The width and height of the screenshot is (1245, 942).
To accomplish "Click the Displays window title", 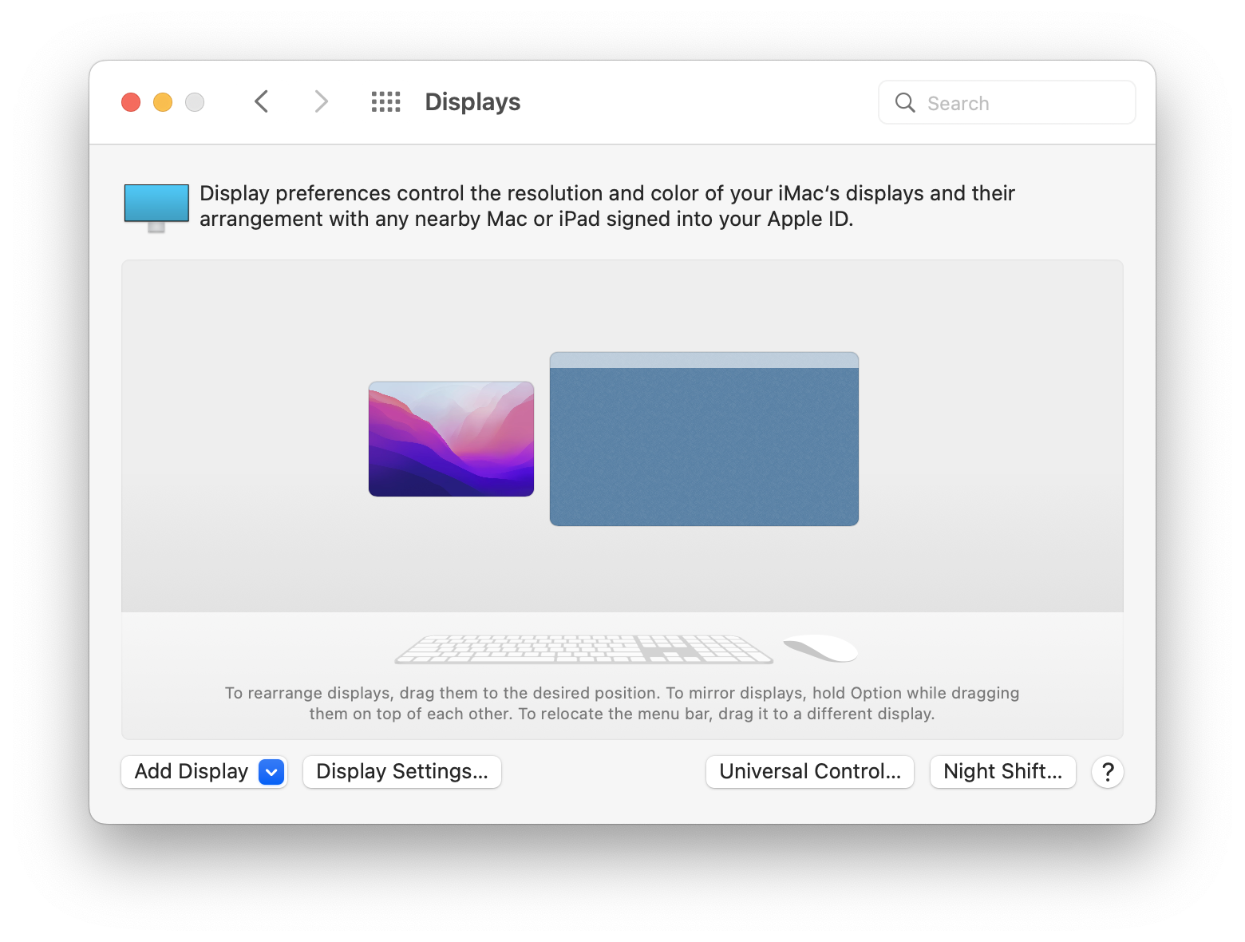I will click(472, 102).
